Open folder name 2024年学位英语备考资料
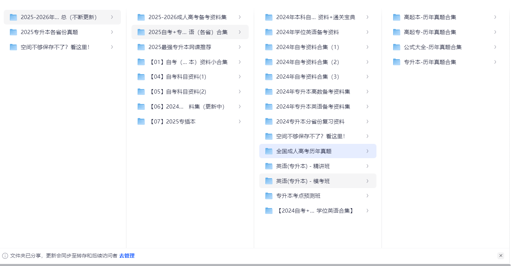 [308, 32]
